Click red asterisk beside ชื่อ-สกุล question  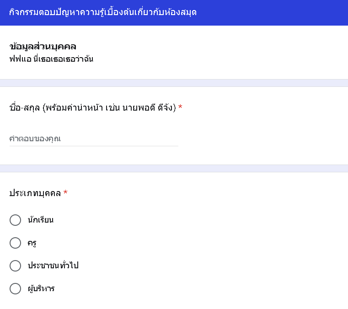coord(180,108)
